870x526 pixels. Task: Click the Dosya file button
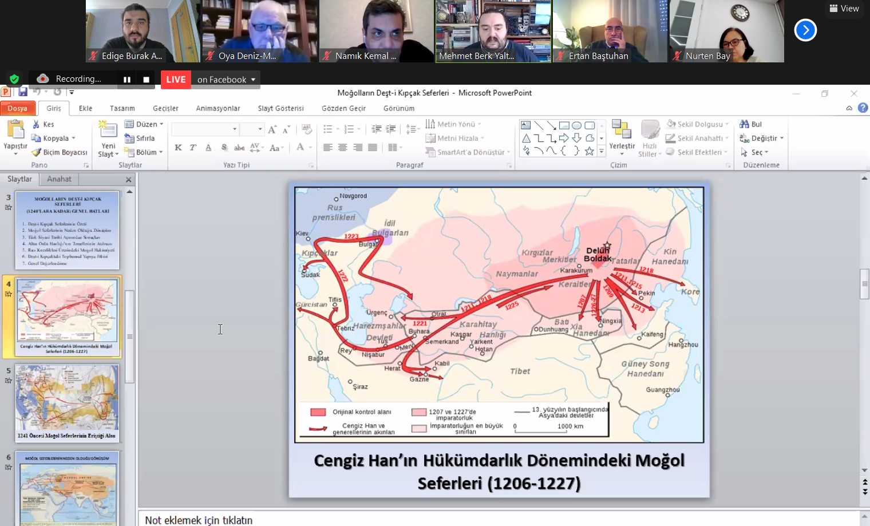[17, 108]
